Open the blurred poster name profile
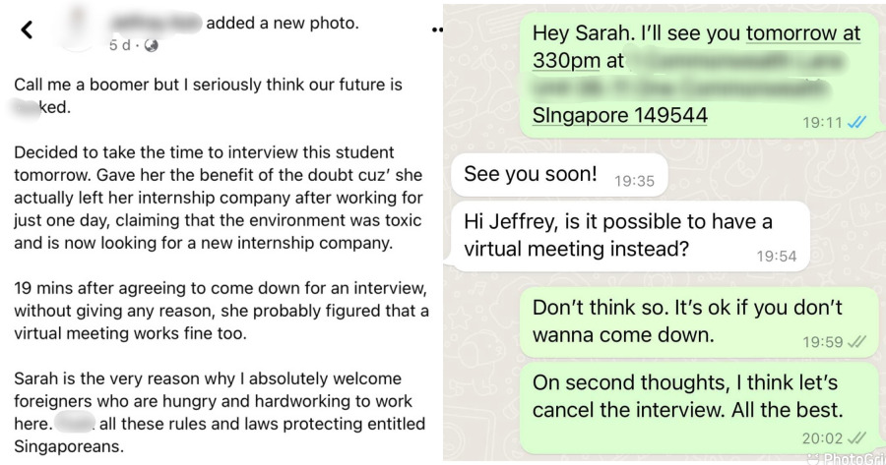The width and height of the screenshot is (886, 465). (155, 22)
